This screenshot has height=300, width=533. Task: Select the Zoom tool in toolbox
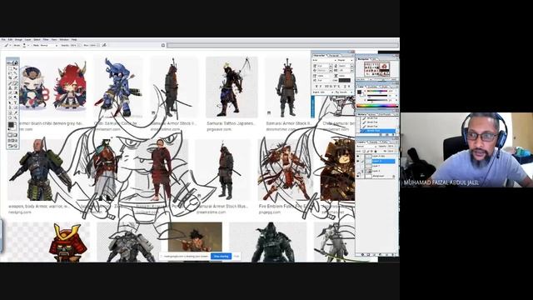point(16,117)
